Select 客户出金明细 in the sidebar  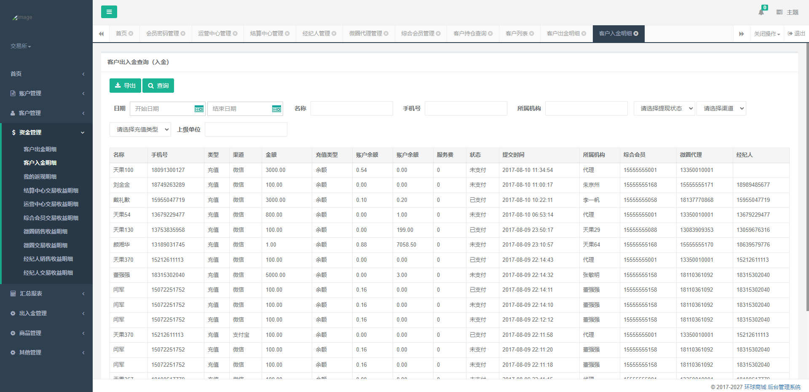pyautogui.click(x=40, y=149)
